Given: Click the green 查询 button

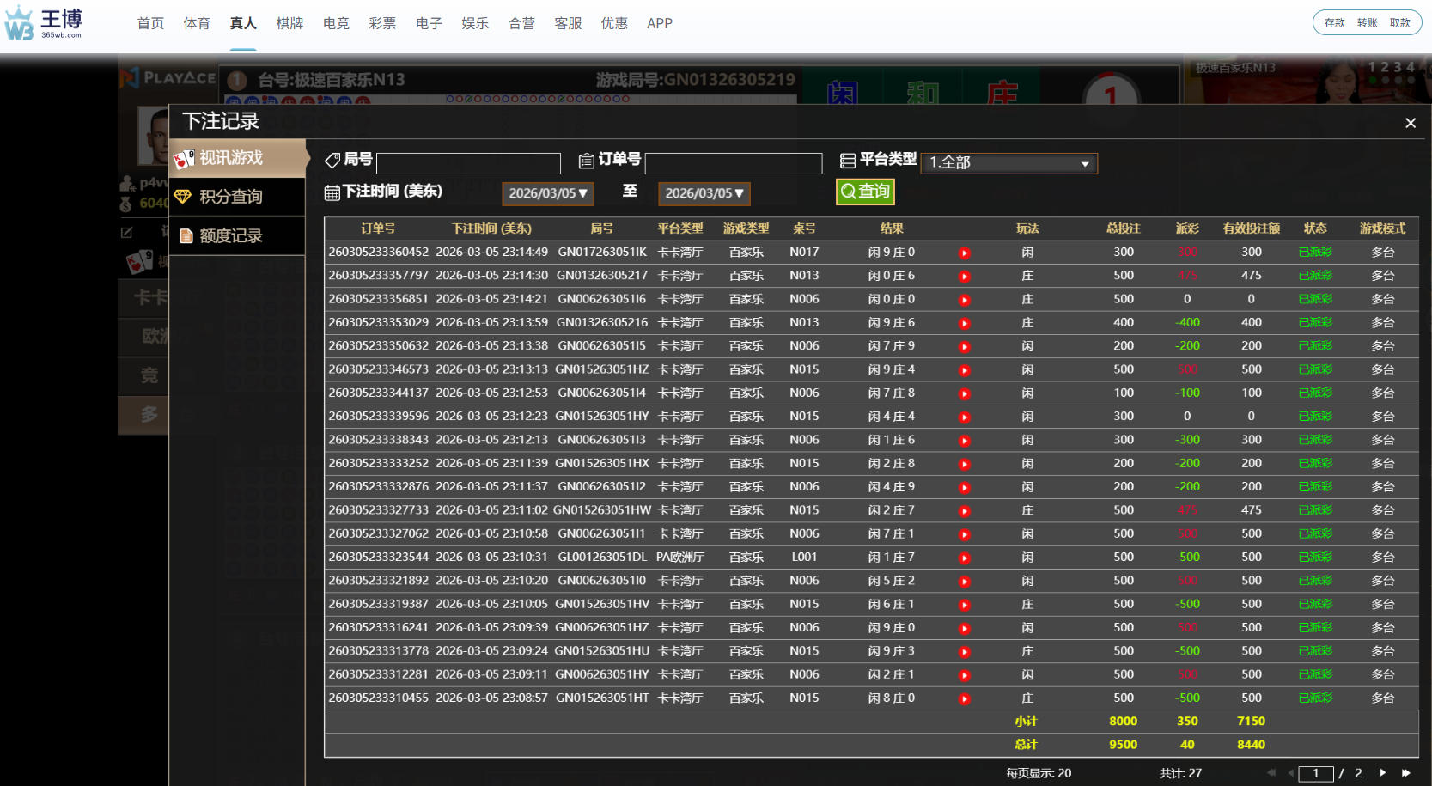Looking at the screenshot, I should [865, 192].
